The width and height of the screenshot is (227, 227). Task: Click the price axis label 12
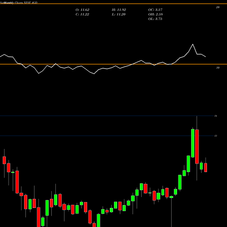[x=216, y=136]
